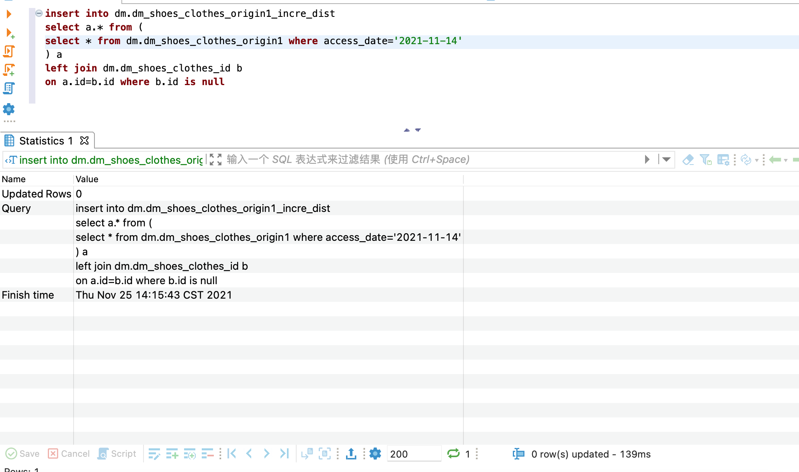
Task: Click the row count value 1
Action: point(467,454)
